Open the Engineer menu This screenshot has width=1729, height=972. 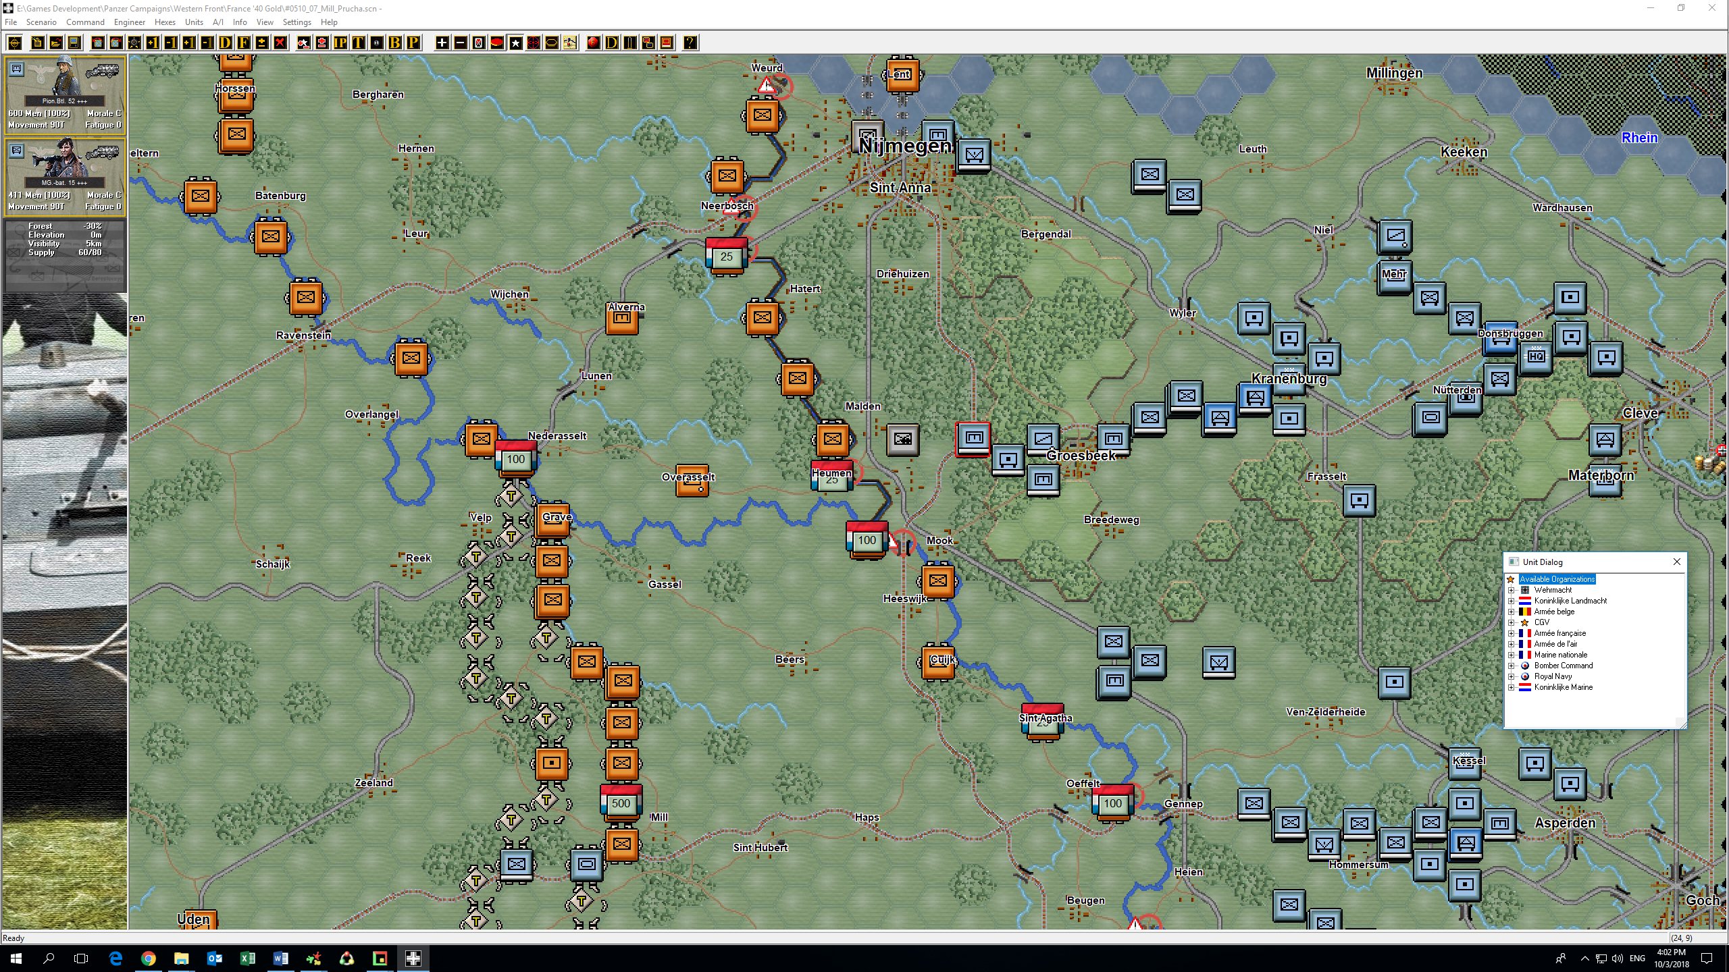(130, 22)
